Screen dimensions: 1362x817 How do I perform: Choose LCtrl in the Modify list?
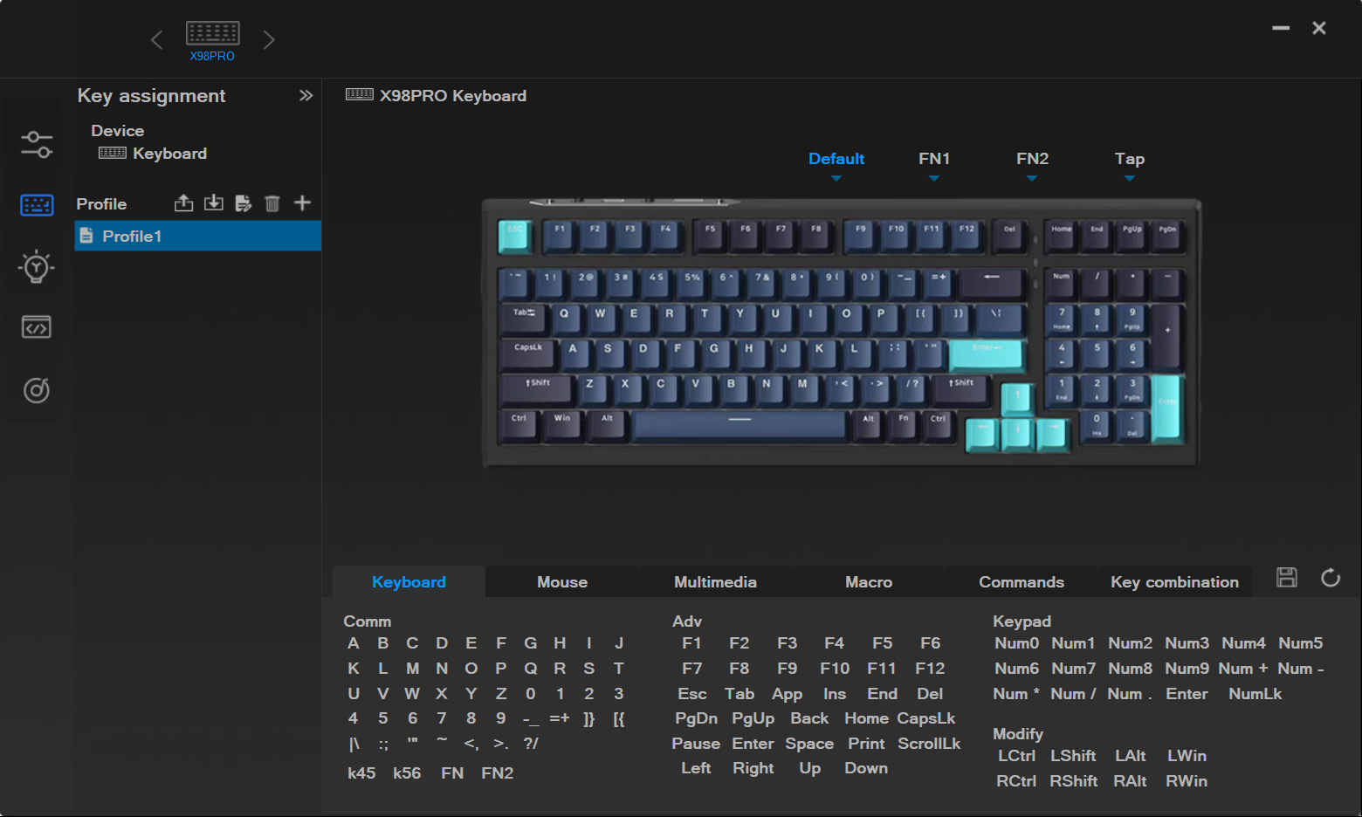pyautogui.click(x=1016, y=756)
